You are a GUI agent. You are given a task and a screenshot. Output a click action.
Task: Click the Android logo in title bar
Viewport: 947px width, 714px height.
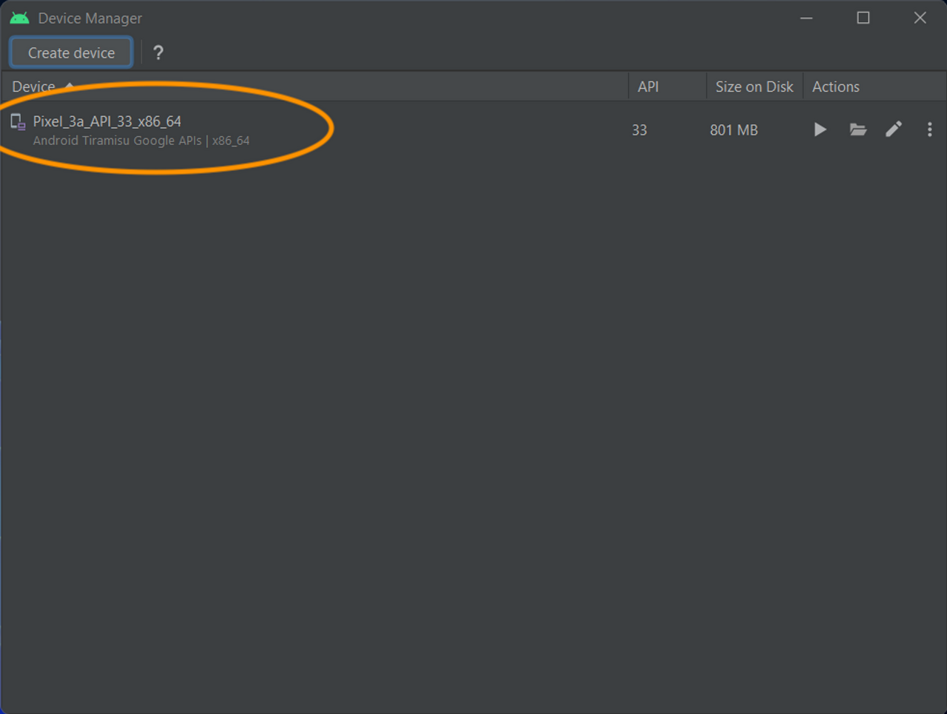(20, 18)
